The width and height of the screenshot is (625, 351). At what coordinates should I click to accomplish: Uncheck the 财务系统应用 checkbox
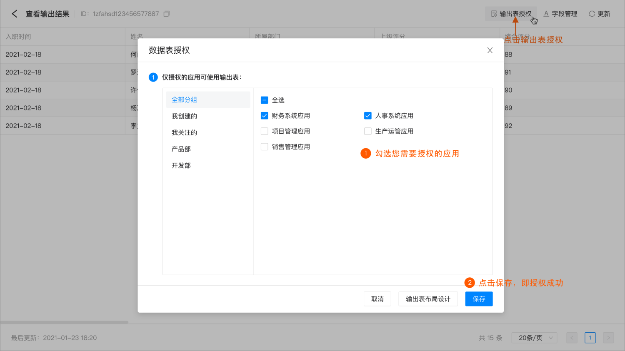tap(264, 116)
